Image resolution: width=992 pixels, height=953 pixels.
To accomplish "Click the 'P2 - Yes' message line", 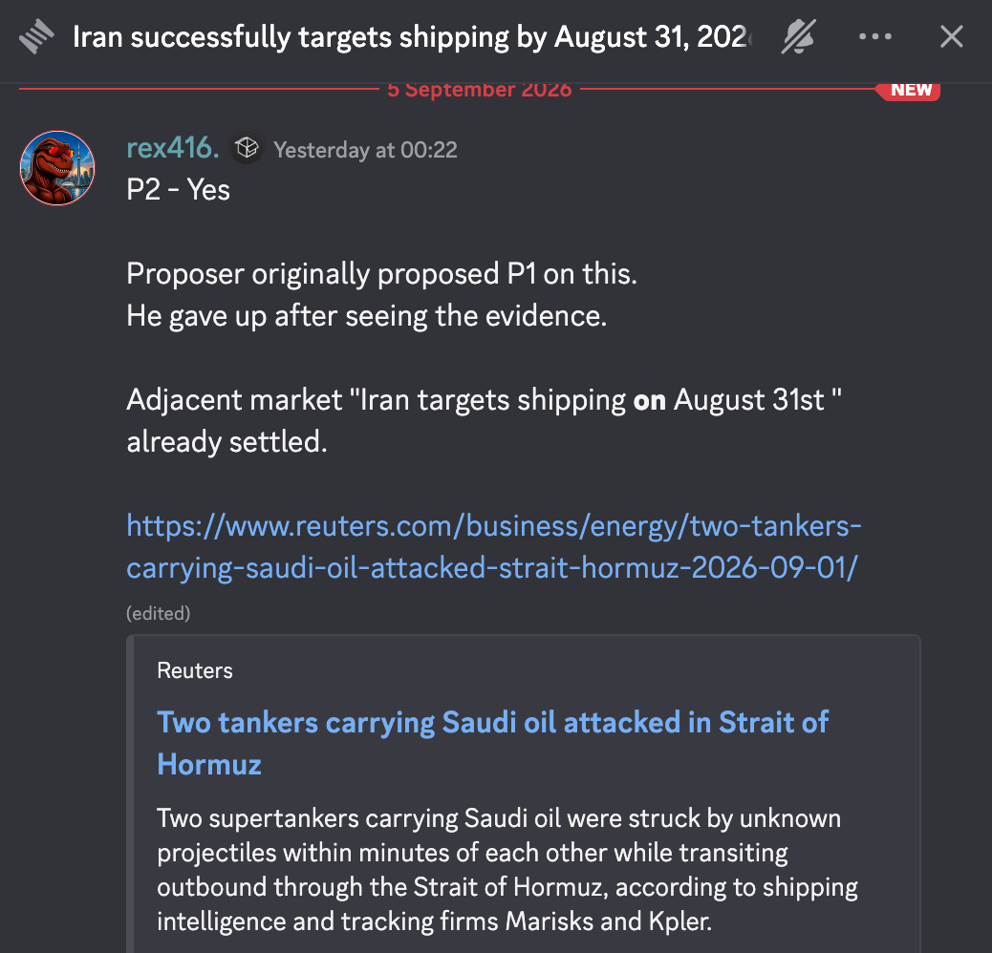I will point(179,190).
